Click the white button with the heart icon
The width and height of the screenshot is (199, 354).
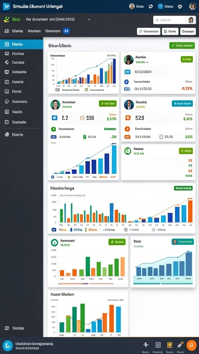pos(149,31)
